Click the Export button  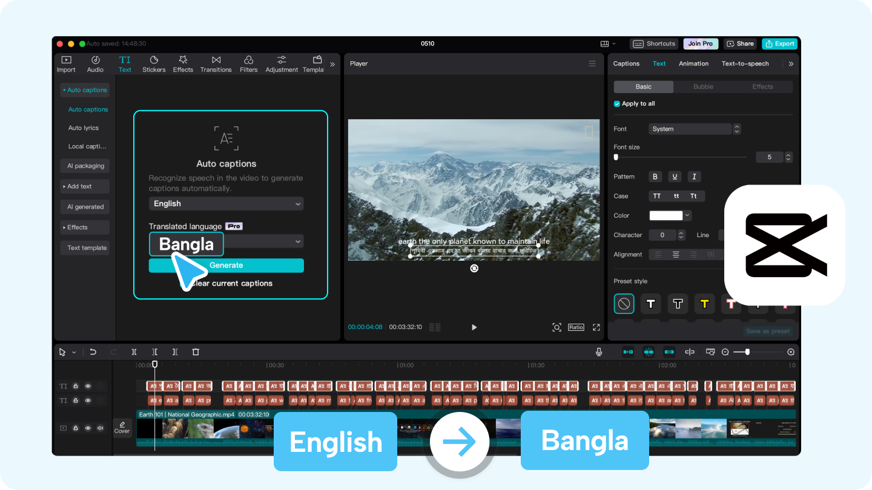coord(779,44)
